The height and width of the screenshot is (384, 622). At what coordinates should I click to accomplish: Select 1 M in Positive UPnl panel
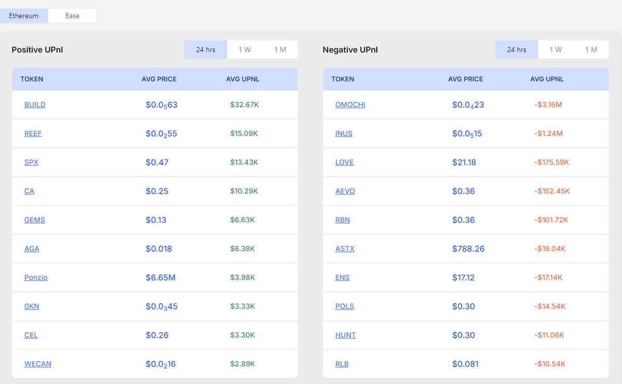pyautogui.click(x=280, y=50)
